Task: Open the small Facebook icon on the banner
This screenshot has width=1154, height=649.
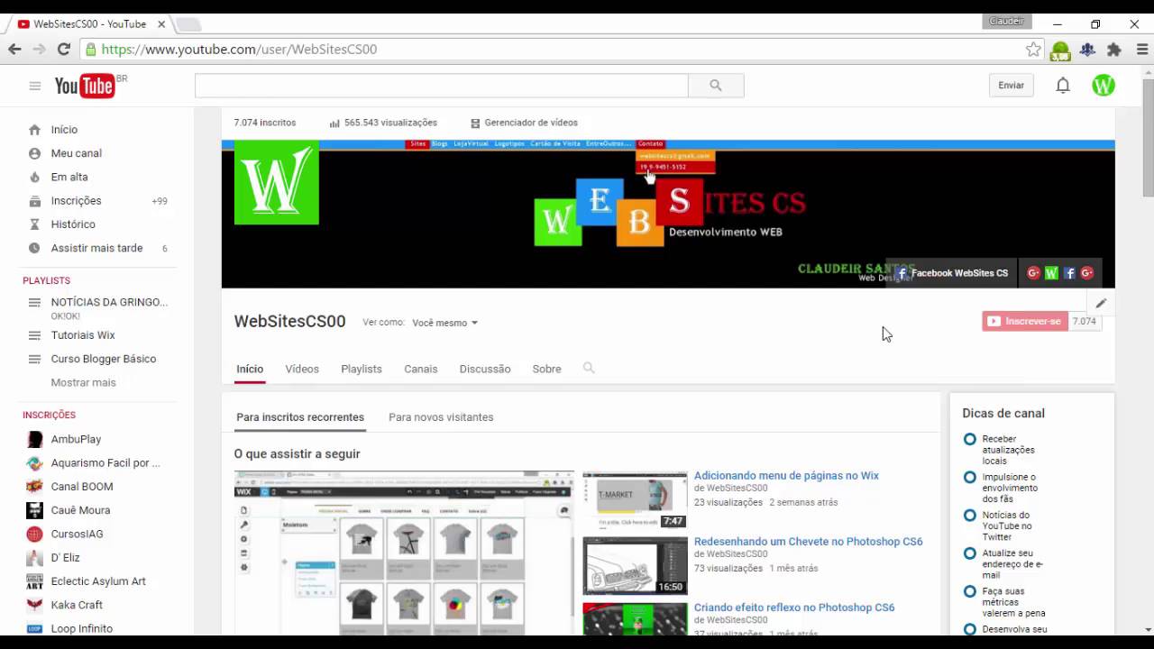Action: click(1069, 273)
